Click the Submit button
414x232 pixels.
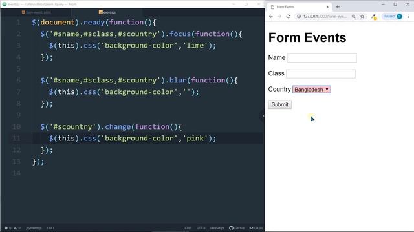(x=280, y=104)
